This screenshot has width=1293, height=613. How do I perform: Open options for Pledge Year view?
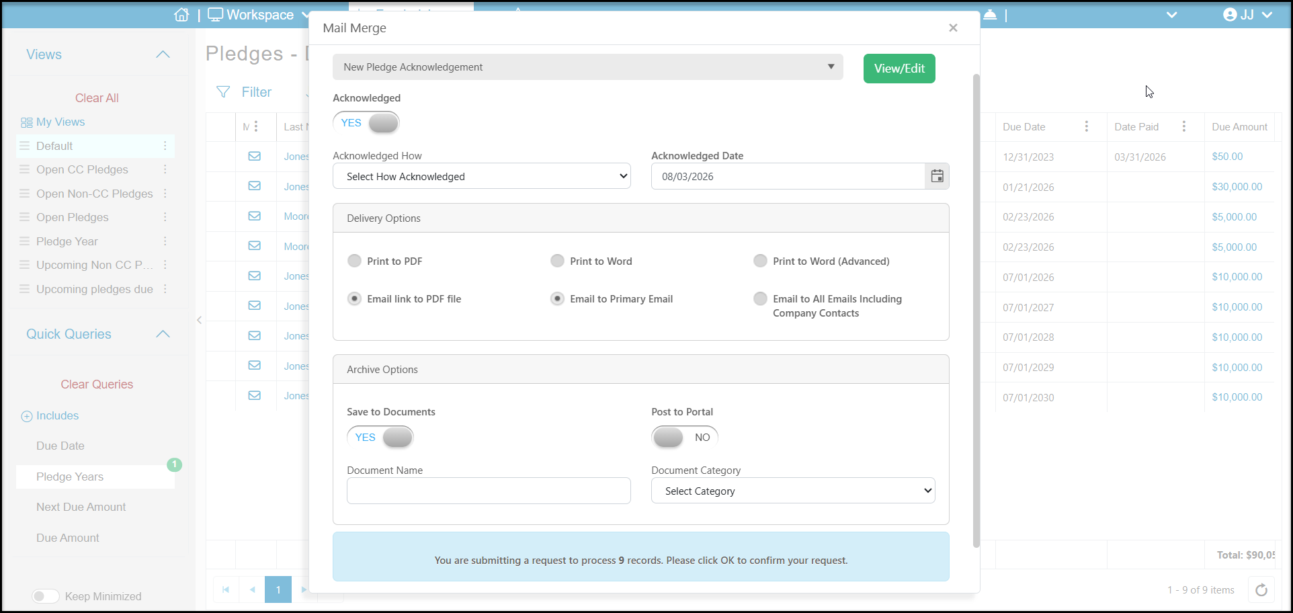pos(165,241)
